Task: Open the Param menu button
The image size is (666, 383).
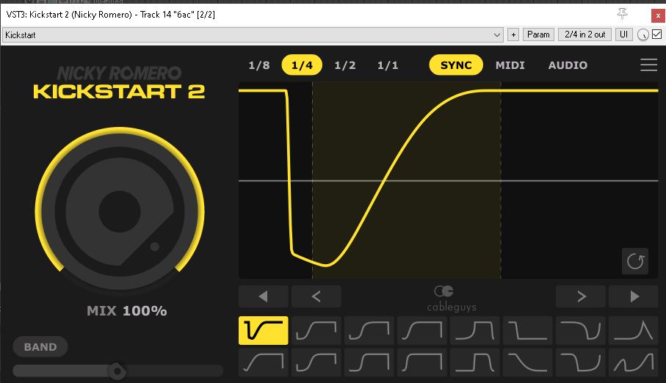Action: pos(538,34)
